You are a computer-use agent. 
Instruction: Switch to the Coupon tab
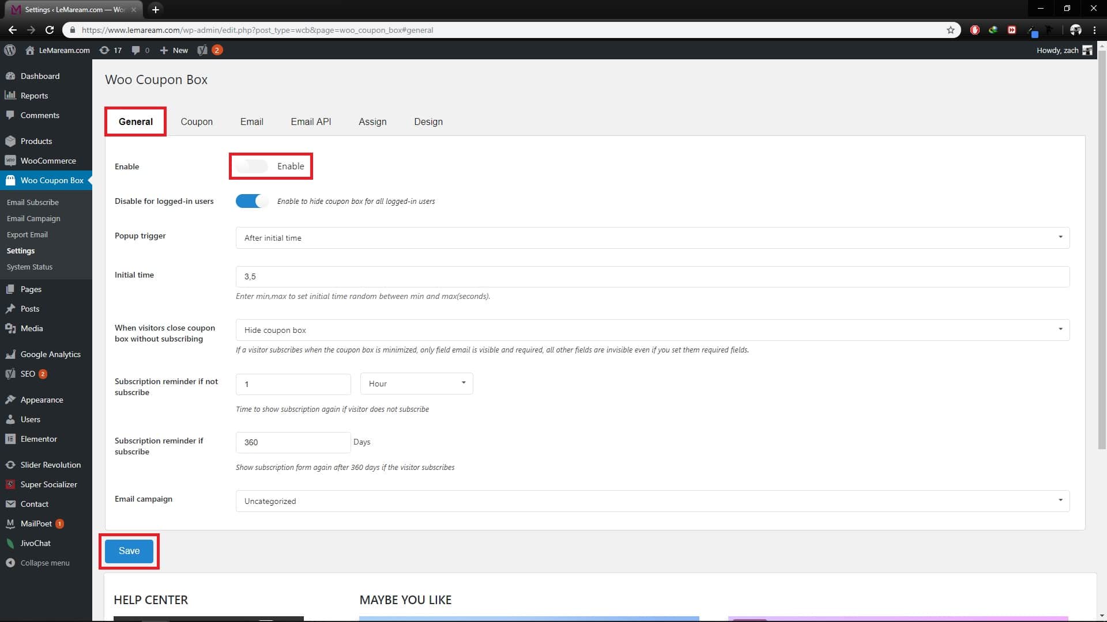(x=197, y=122)
